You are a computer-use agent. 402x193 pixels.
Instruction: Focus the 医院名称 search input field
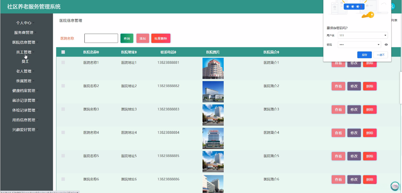click(101, 38)
